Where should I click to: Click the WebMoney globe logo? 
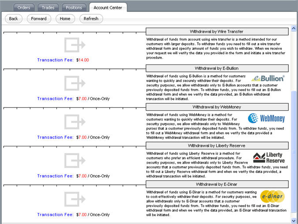pyautogui.click(x=266, y=118)
